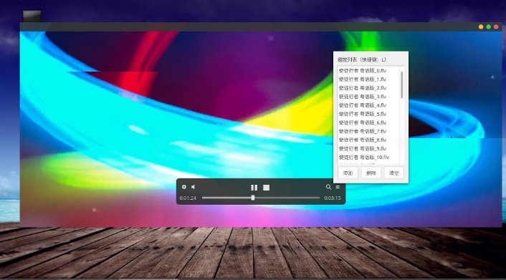Select playlist item 使徒行者 粤语版_2.flv
This screenshot has height=280, width=506.
368,88
